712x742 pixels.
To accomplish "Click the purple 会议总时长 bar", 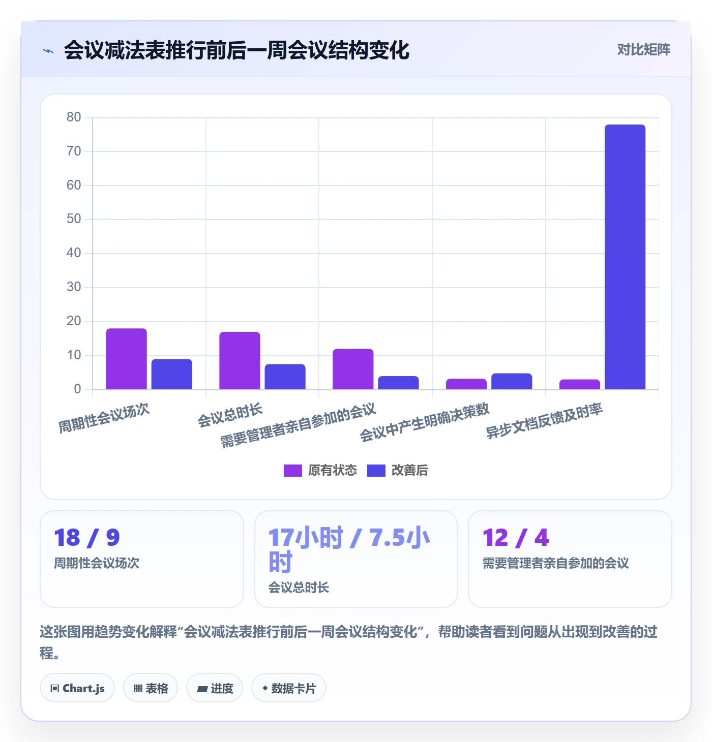I will 240,361.
